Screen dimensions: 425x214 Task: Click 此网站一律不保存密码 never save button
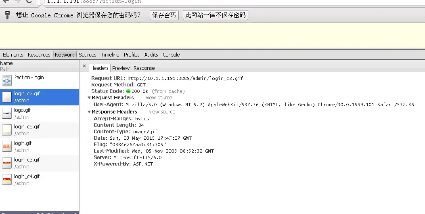216,15
